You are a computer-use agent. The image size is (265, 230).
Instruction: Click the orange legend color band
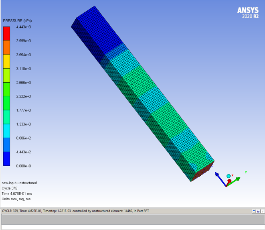point(6,47)
